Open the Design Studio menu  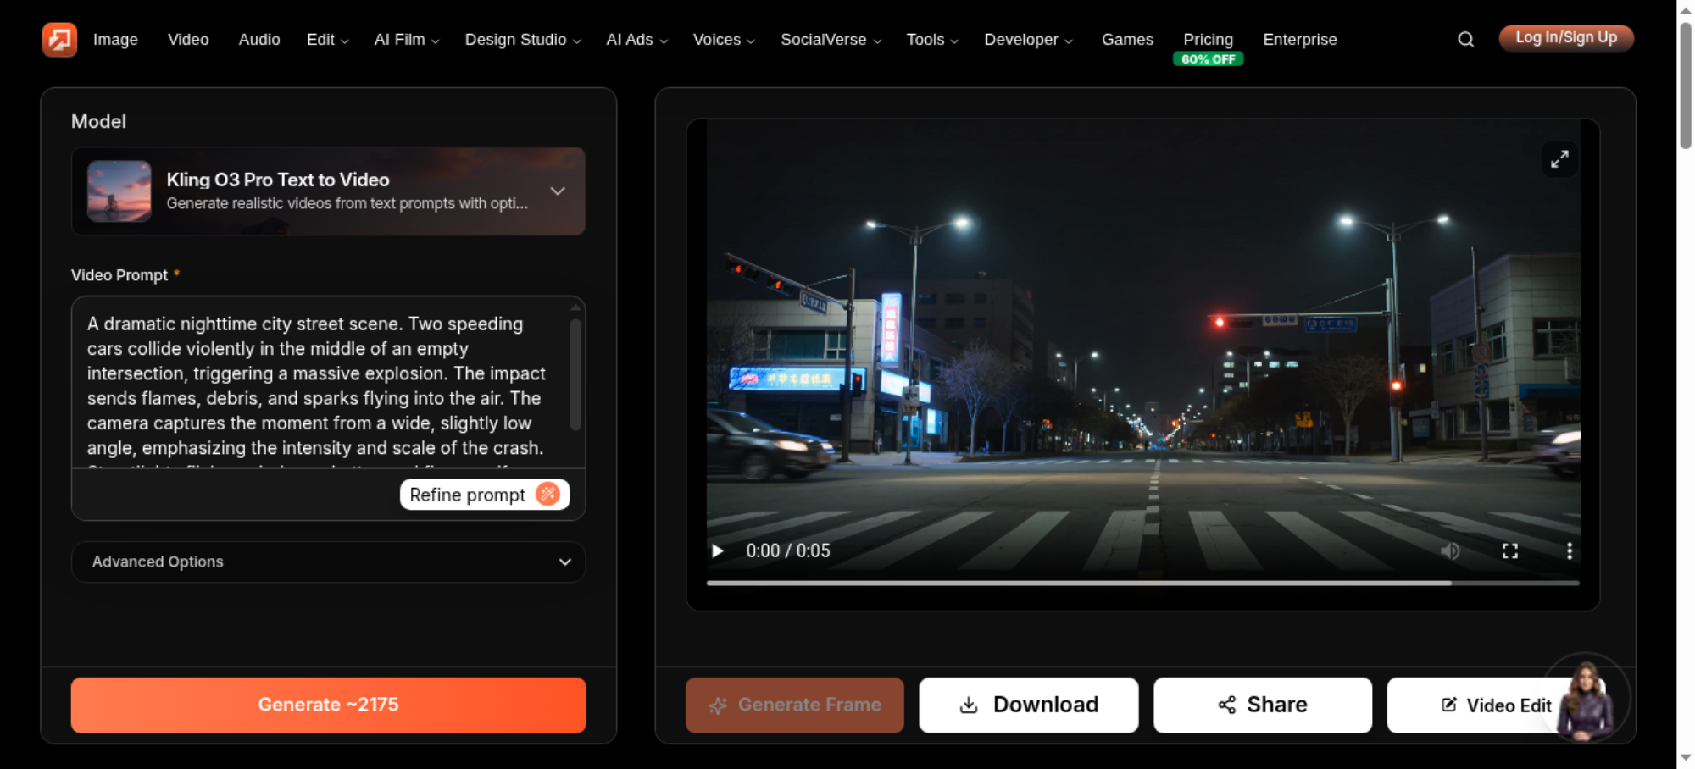coord(522,40)
